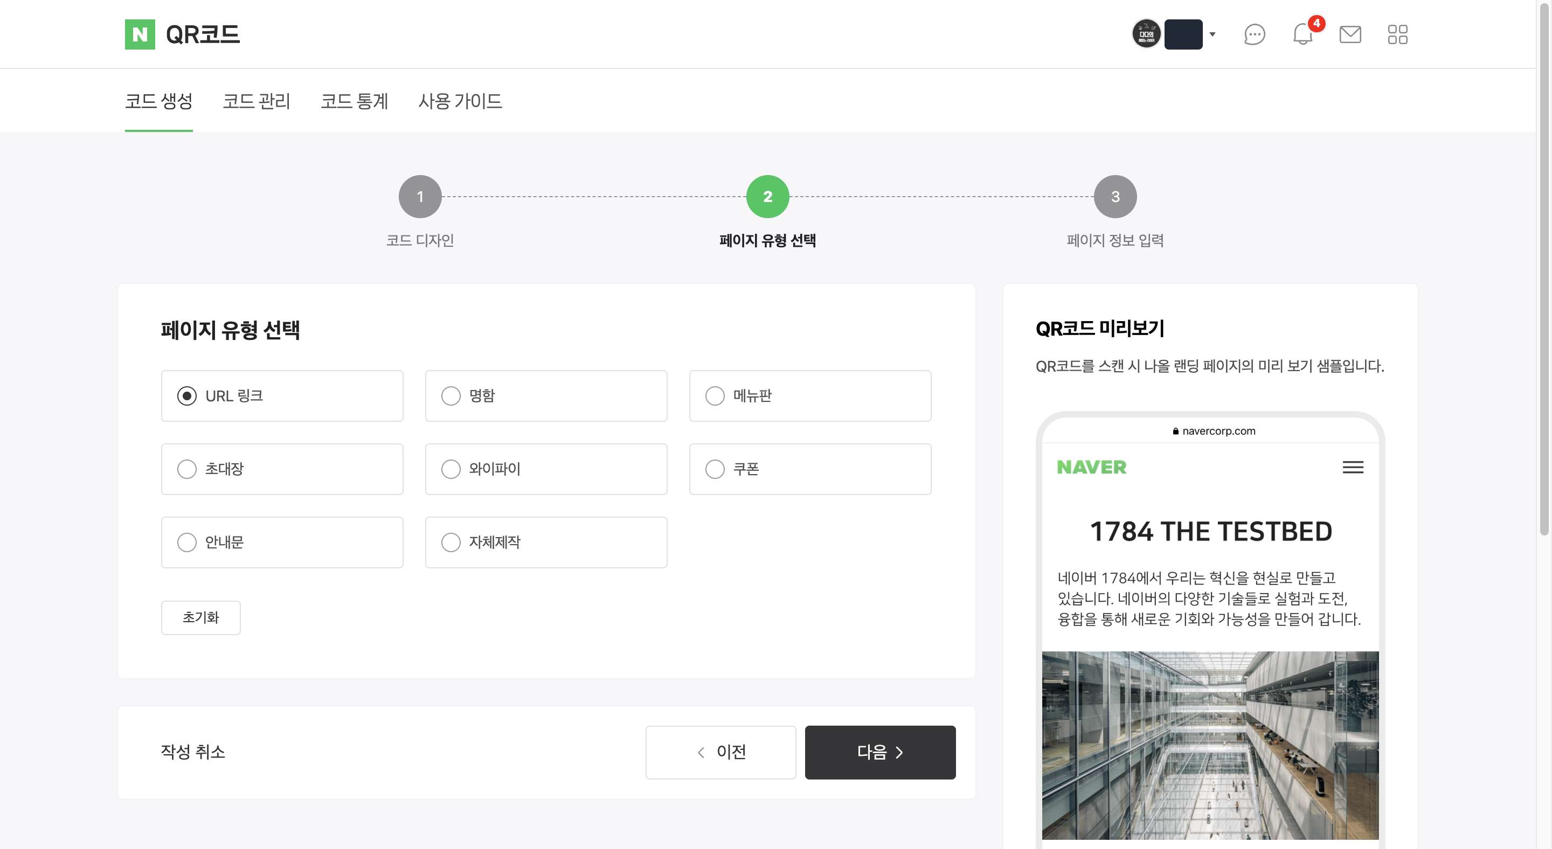Click the 1784 THE TESTBED heading
1552x849 pixels.
tap(1211, 532)
